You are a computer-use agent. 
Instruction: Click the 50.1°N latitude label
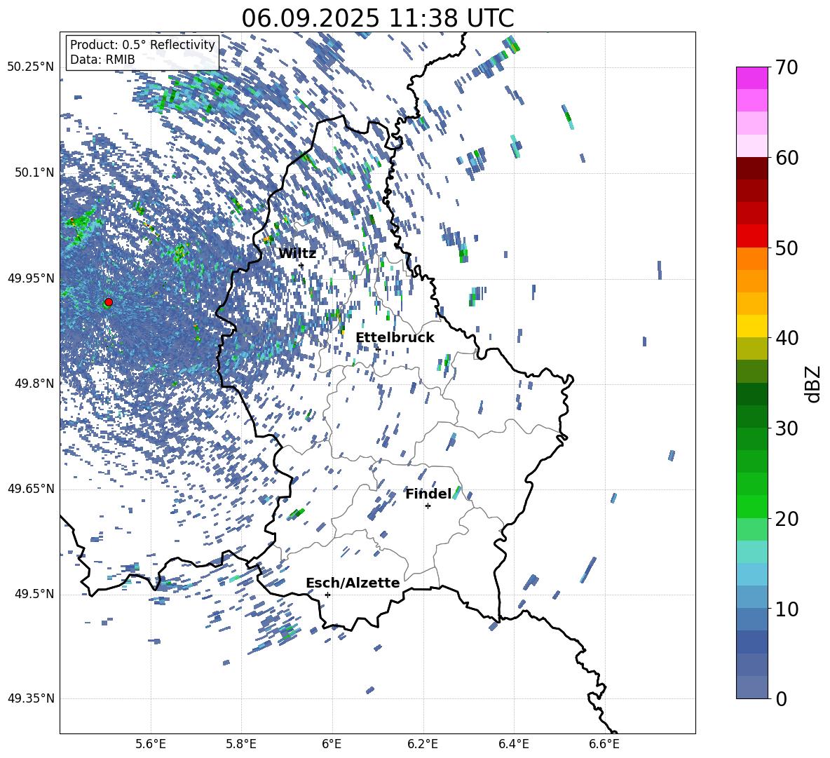[35, 172]
